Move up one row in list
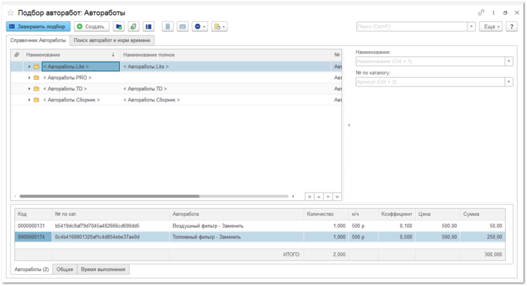Screen dimensions: 527x286 click(x=318, y=197)
